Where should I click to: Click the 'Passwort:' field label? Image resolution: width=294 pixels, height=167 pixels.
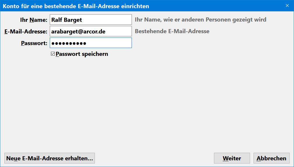tap(34, 43)
